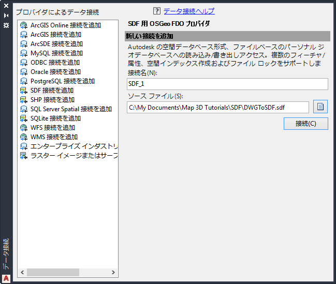Click the ArcGIS 接続を追加 icon
Screen dimensions: 336x284
click(x=24, y=35)
